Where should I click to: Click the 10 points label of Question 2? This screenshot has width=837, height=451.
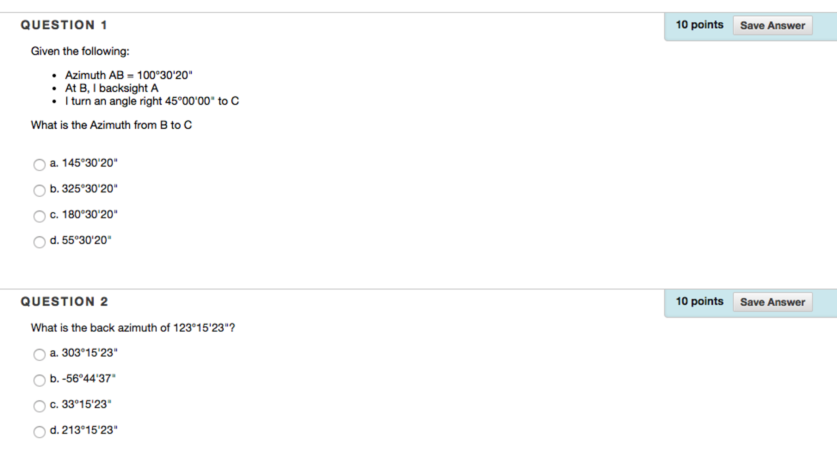click(699, 301)
